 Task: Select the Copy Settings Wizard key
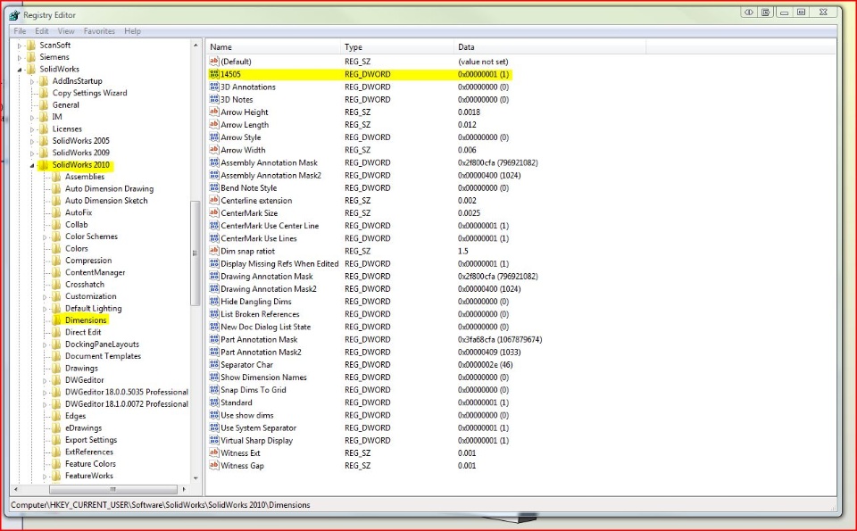89,93
